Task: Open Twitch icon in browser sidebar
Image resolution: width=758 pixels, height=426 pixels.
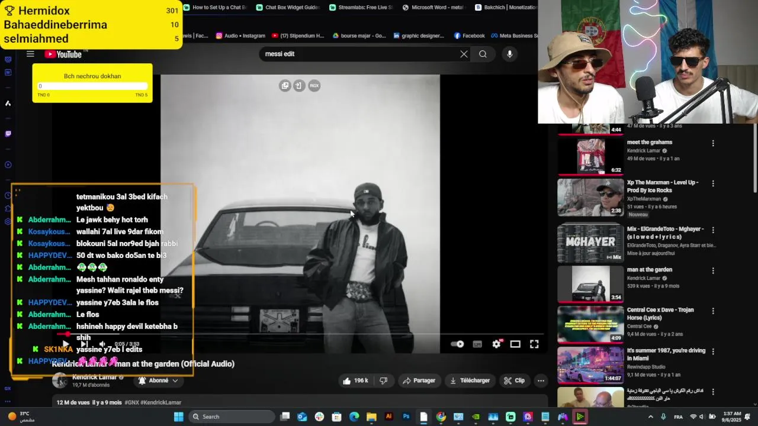Action: pyautogui.click(x=8, y=134)
